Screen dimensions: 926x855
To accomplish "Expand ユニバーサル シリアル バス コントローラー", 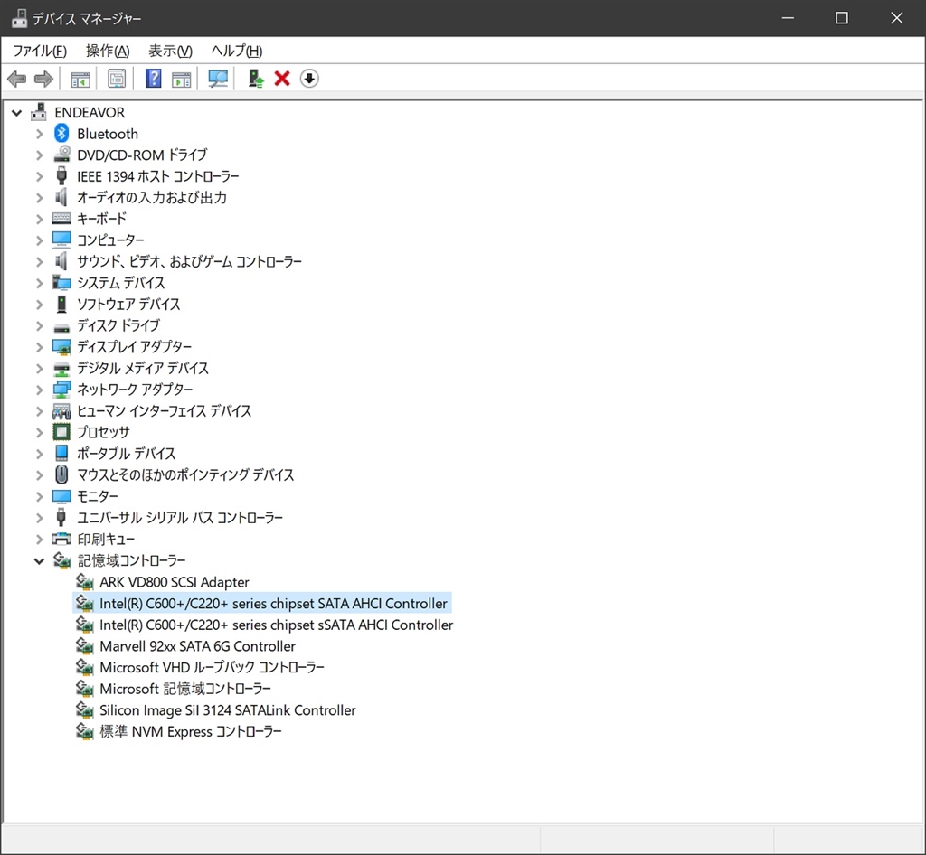I will (x=39, y=518).
